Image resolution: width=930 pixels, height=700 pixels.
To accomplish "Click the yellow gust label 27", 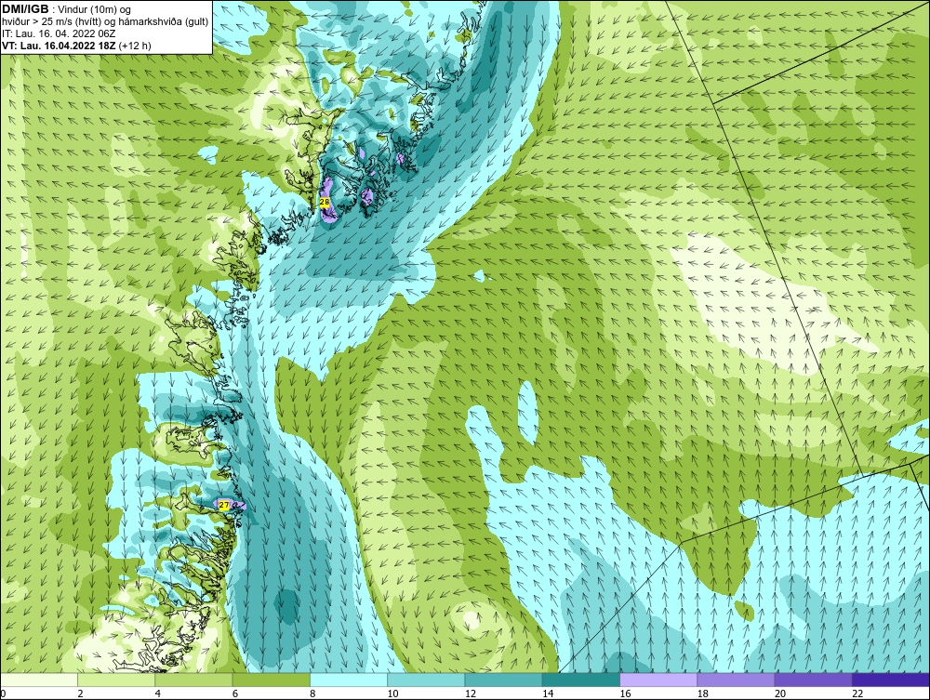I will click(x=223, y=505).
